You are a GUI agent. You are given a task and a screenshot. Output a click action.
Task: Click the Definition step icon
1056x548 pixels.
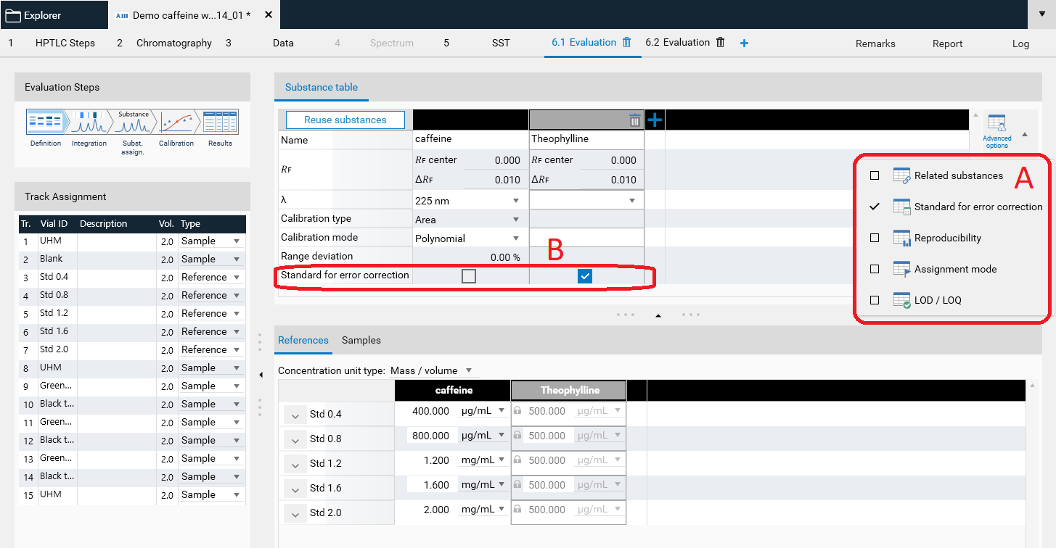coord(46,123)
